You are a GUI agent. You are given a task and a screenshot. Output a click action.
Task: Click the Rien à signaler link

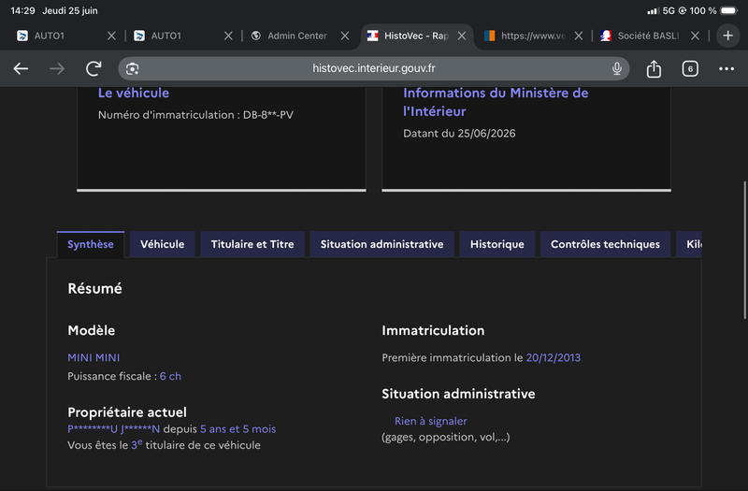click(x=430, y=421)
